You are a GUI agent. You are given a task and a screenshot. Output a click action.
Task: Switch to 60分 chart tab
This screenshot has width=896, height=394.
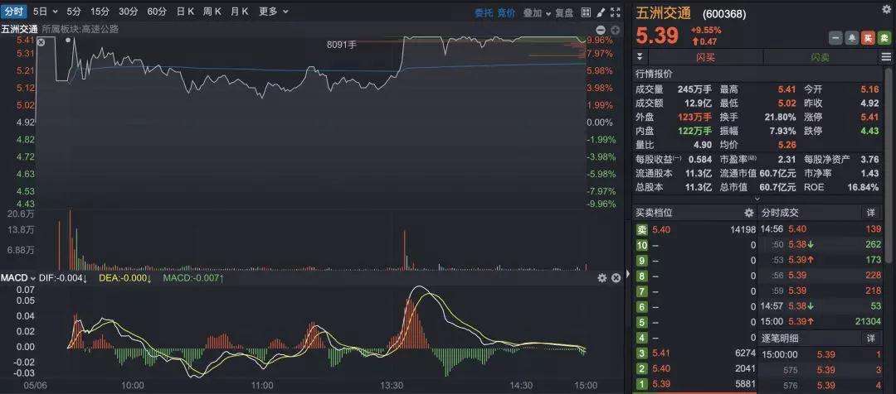pos(157,12)
